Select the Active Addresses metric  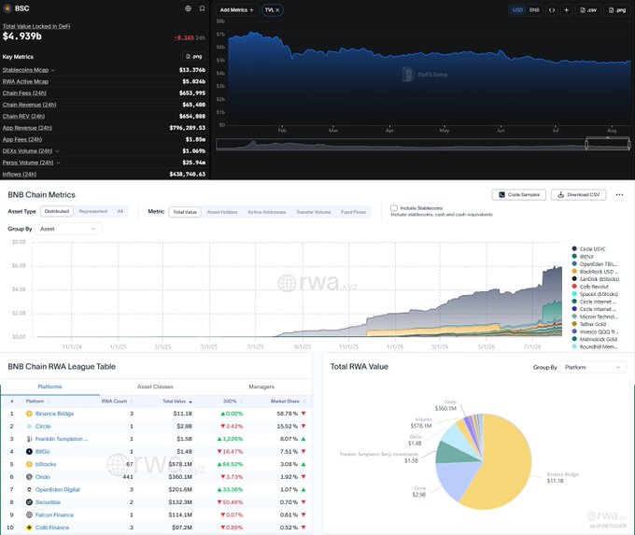(x=267, y=212)
